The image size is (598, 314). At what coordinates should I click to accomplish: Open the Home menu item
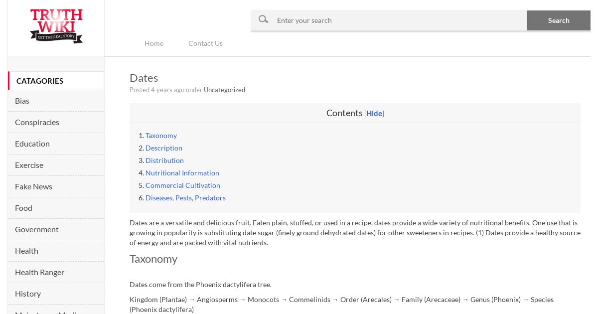154,43
